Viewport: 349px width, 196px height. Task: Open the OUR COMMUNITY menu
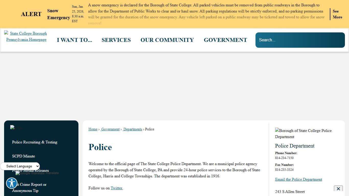tap(167, 40)
